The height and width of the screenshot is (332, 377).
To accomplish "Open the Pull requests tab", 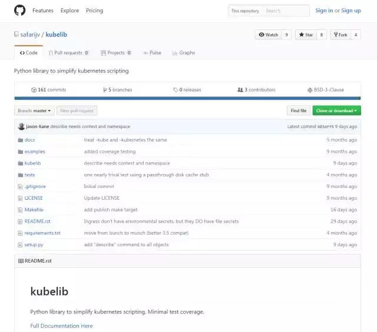I will click(68, 53).
